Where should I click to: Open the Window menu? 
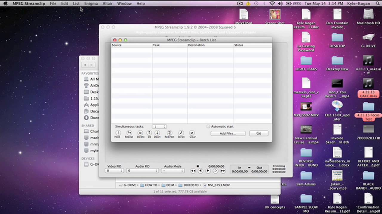click(124, 4)
